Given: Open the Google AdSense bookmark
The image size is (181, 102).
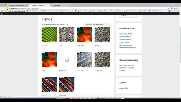Looking at the screenshot, I should click(103, 11).
